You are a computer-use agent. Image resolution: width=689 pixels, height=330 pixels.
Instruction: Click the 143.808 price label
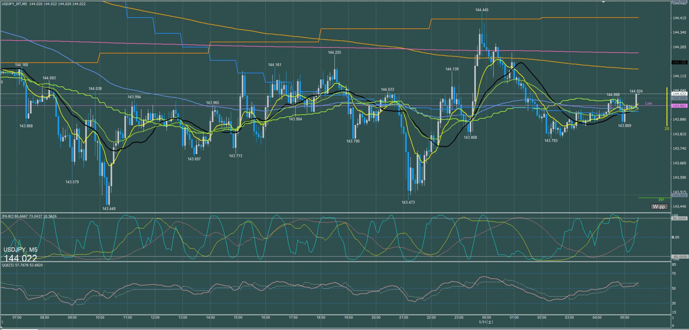click(470, 138)
